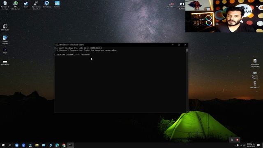Viewport: 263px width, 148px height.
Task: Open the taskbar clock and date
Action: pyautogui.click(x=251, y=145)
